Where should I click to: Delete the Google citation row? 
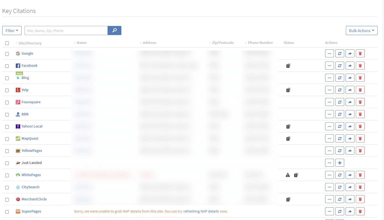tap(360, 54)
